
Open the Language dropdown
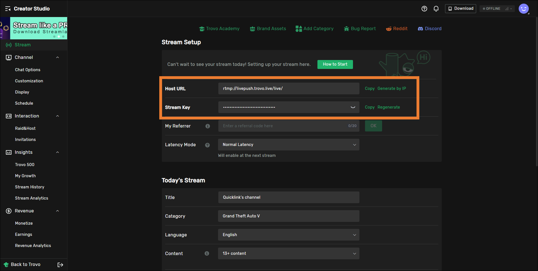289,235
